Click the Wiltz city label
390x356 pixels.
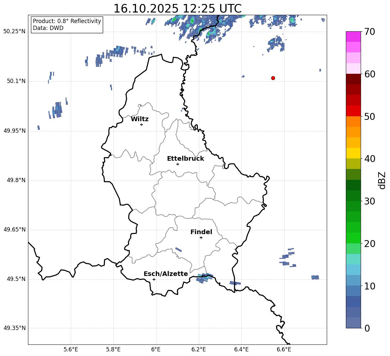click(140, 119)
